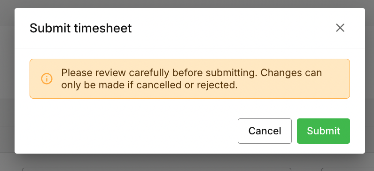
Task: Click the circled 'i' beside the warning message
Action: (47, 78)
